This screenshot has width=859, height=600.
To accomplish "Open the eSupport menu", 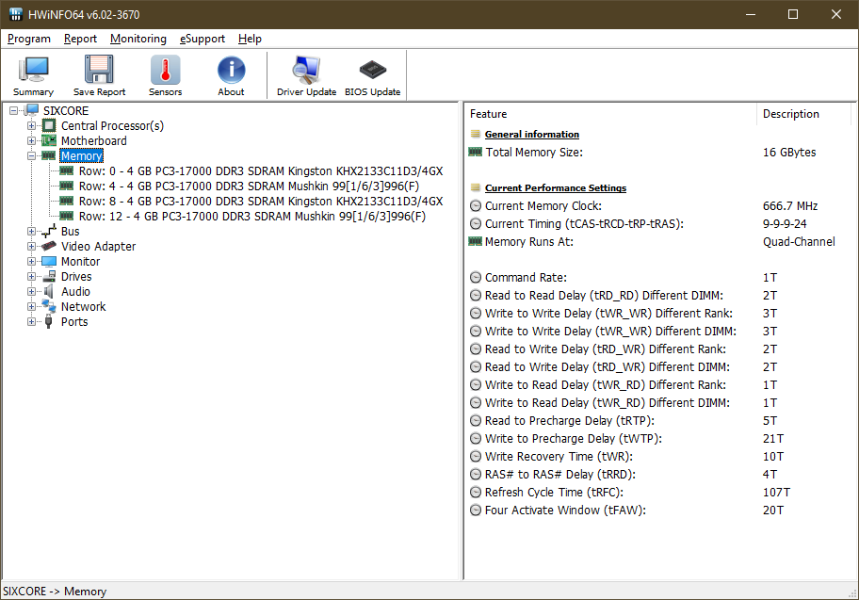I will click(x=203, y=39).
